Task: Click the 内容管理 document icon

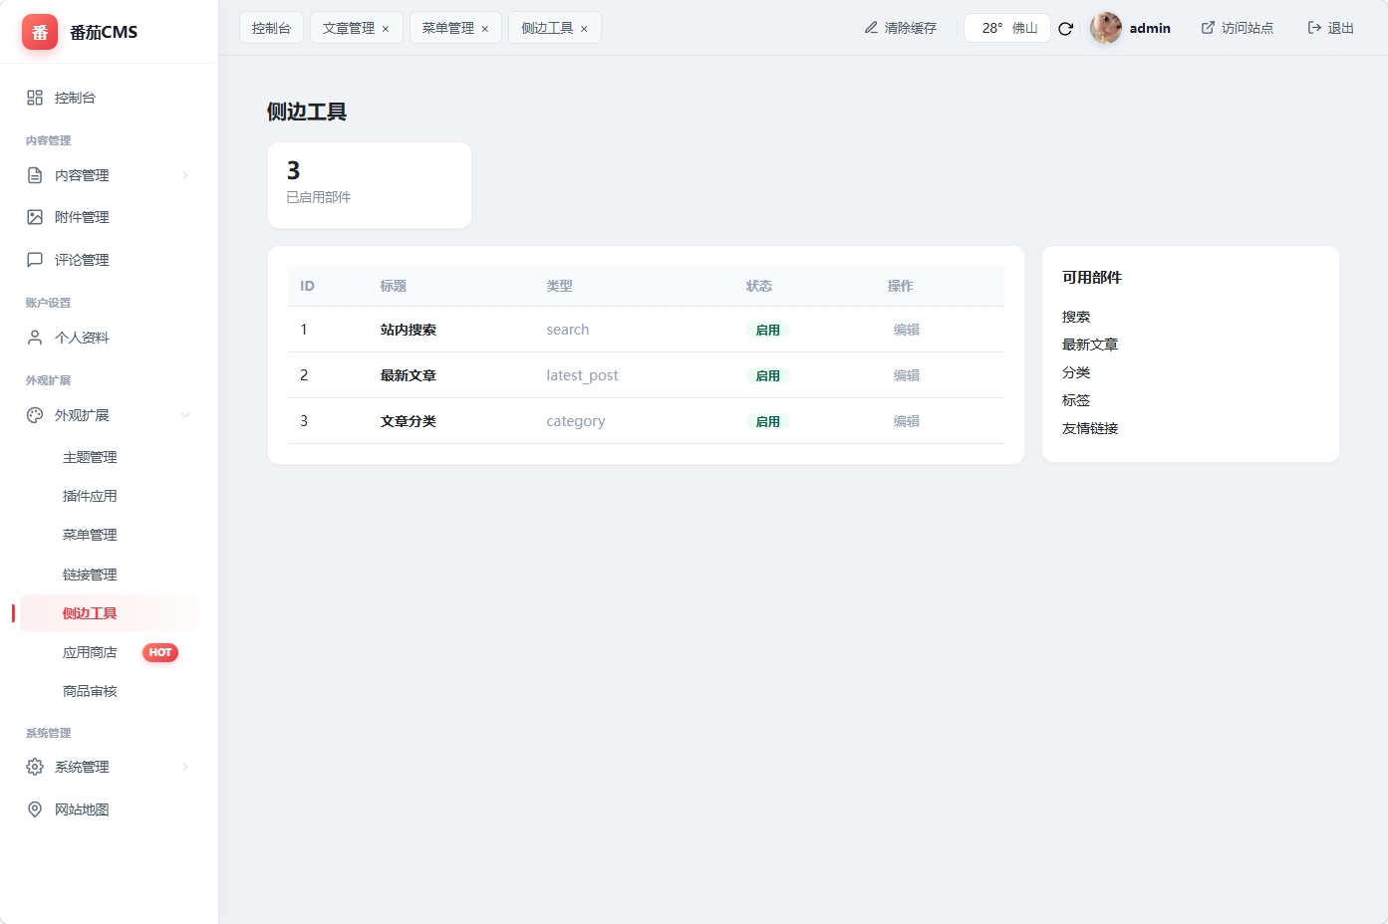Action: 35,175
